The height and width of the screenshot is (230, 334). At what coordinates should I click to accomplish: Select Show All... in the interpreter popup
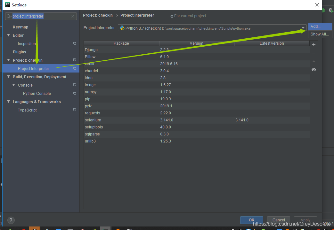coord(320,34)
